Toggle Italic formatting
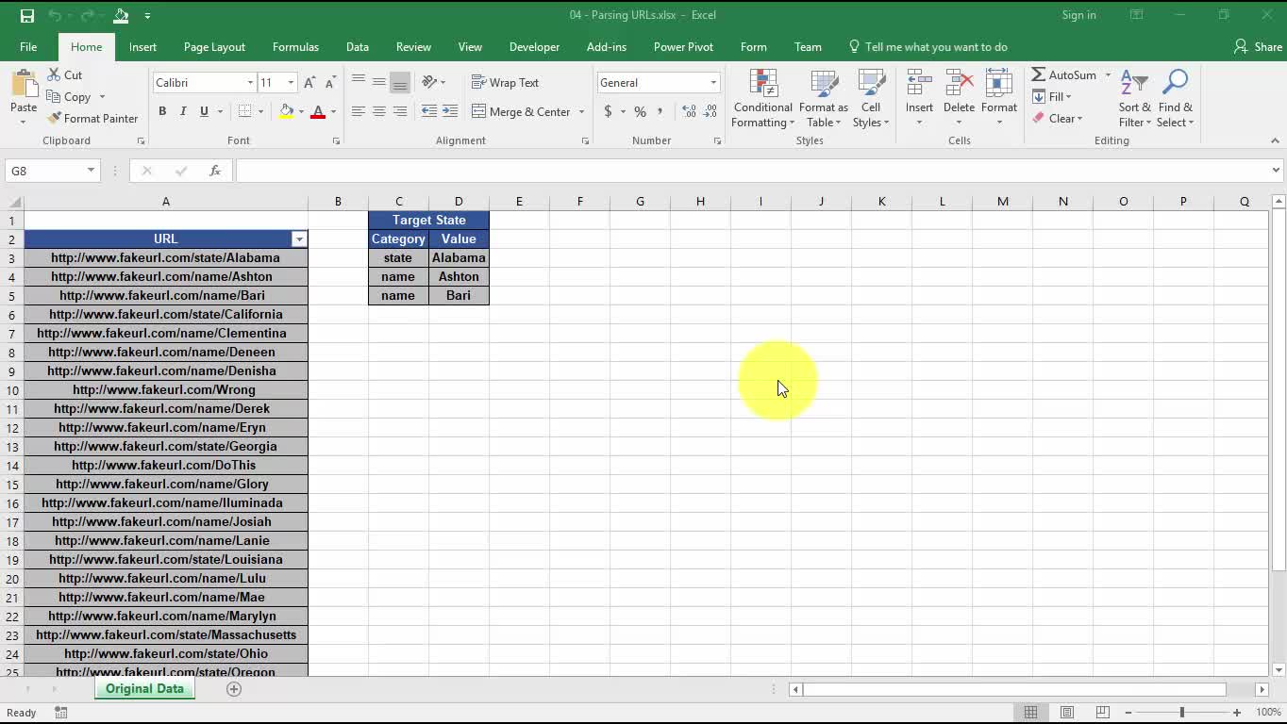Viewport: 1287px width, 724px height. 183,111
